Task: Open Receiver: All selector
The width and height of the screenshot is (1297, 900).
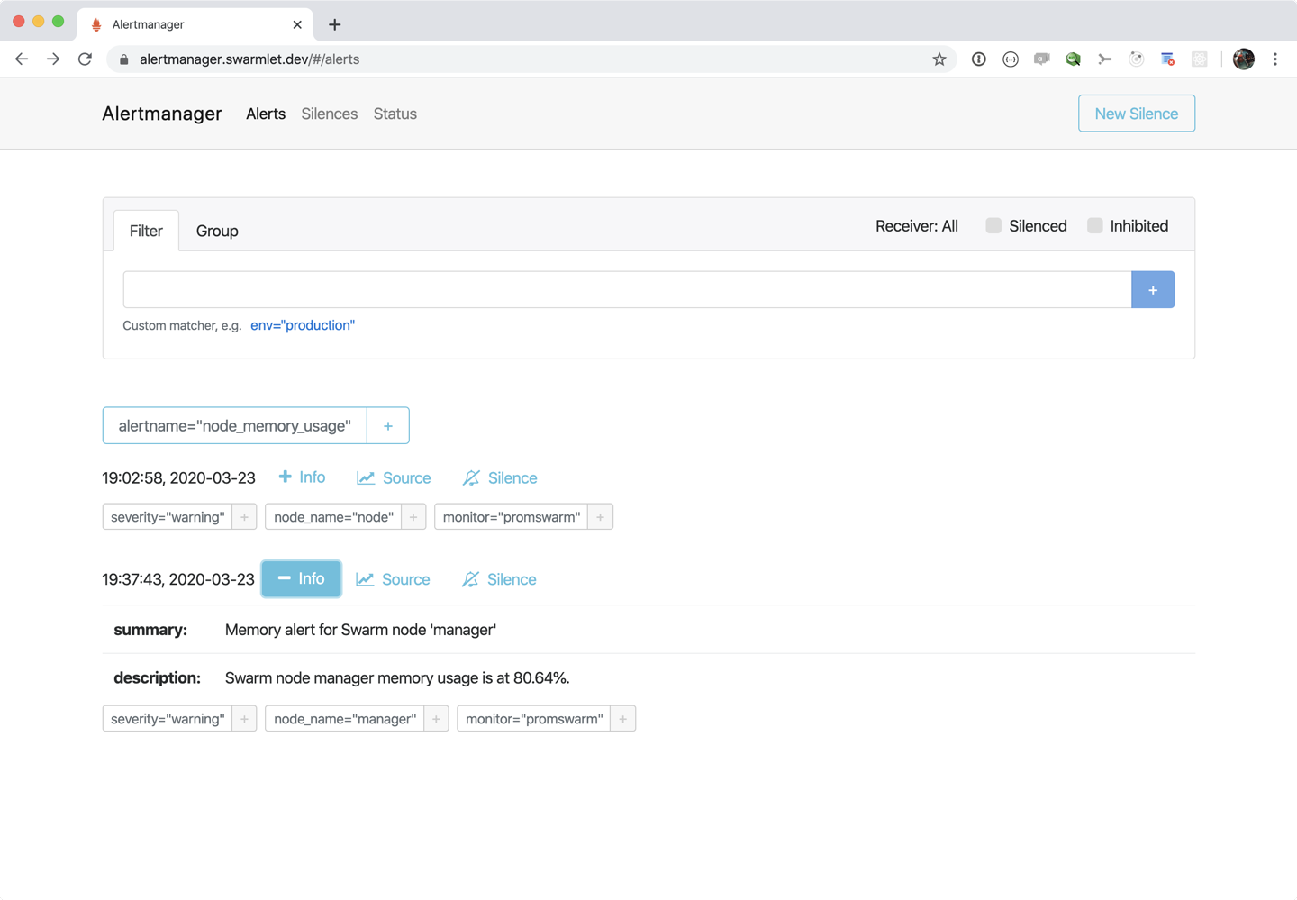Action: (916, 226)
